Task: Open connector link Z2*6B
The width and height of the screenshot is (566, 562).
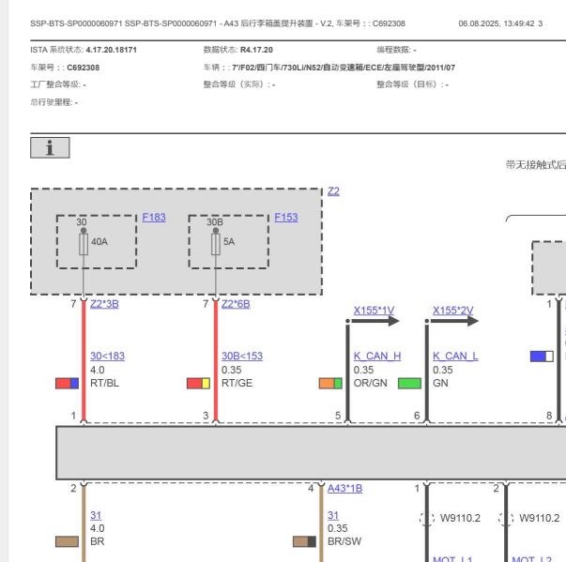Action: point(236,304)
